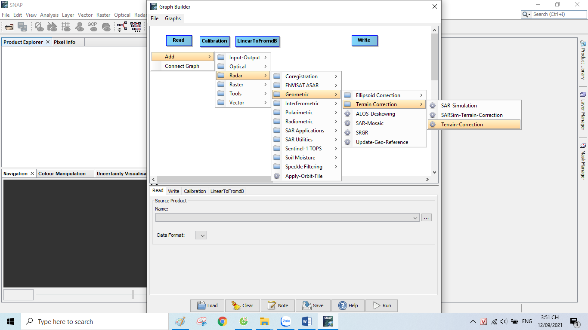Expand the Speckle Filtering submenu
Image resolution: width=588 pixels, height=330 pixels.
pyautogui.click(x=306, y=167)
